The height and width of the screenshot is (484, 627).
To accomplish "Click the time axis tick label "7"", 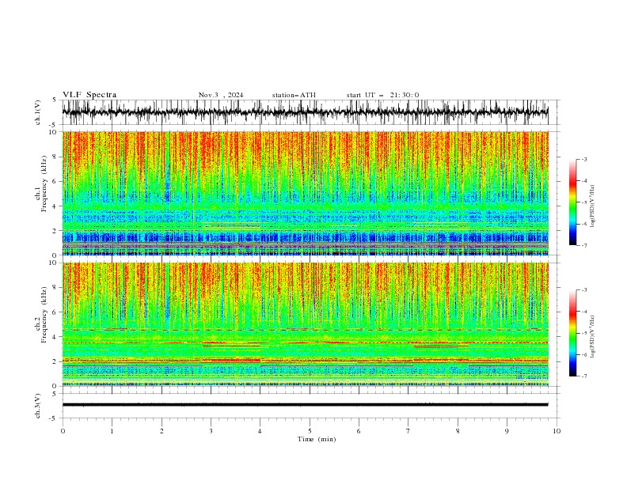I will 408,431.
